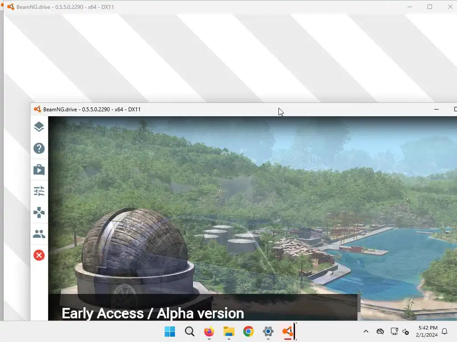Screen dimensions: 457x342
Task: Click the muted volume tray icon
Action: (x=406, y=331)
